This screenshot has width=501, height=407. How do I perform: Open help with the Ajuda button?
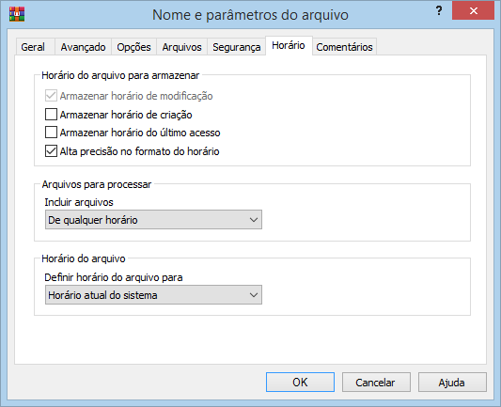tap(452, 382)
